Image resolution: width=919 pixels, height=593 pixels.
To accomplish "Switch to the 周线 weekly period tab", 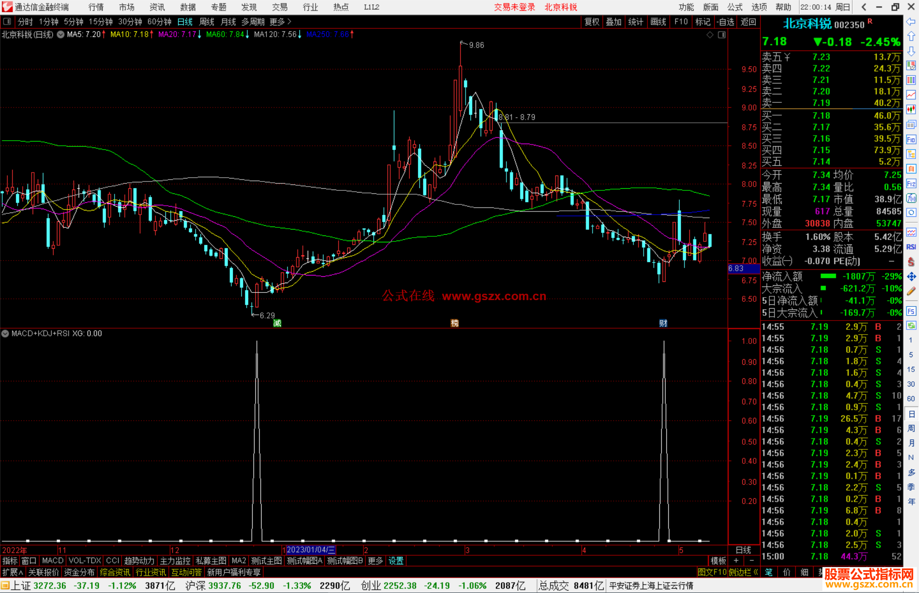I will pyautogui.click(x=207, y=22).
